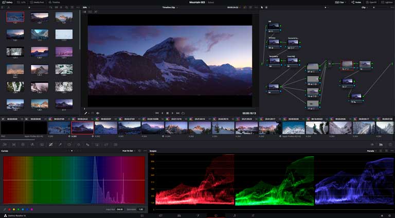Expand the Parade scope type dropdown
Image resolution: width=395 pixels, height=218 pixels.
372,151
